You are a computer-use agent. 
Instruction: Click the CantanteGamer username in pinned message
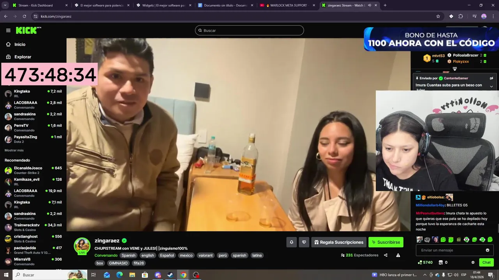click(456, 78)
